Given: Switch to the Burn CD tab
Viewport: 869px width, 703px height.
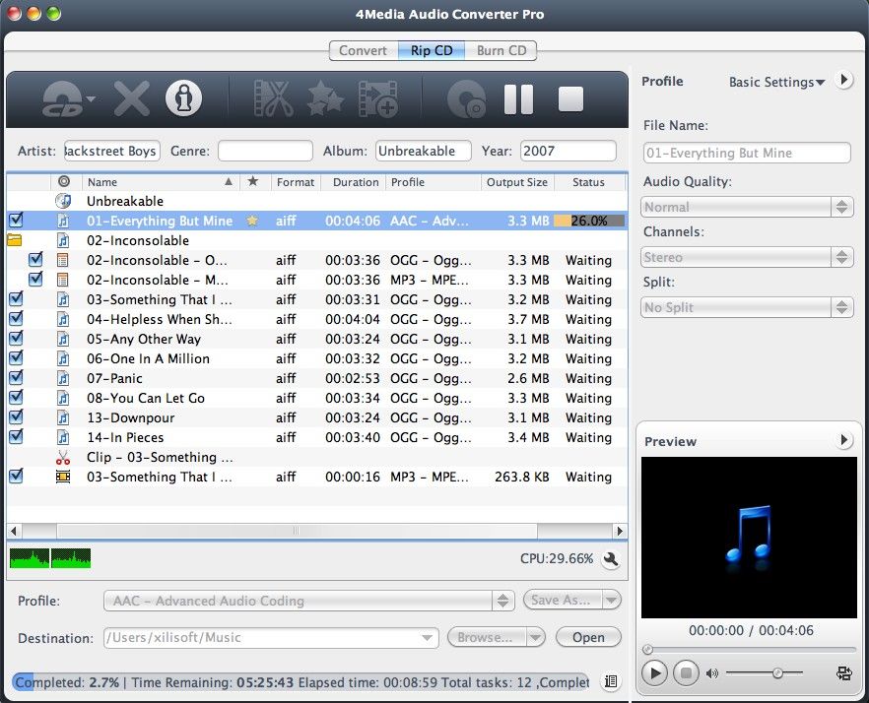Looking at the screenshot, I should coord(501,50).
